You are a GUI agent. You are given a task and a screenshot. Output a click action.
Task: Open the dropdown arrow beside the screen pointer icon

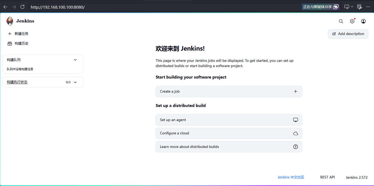tap(352, 7)
